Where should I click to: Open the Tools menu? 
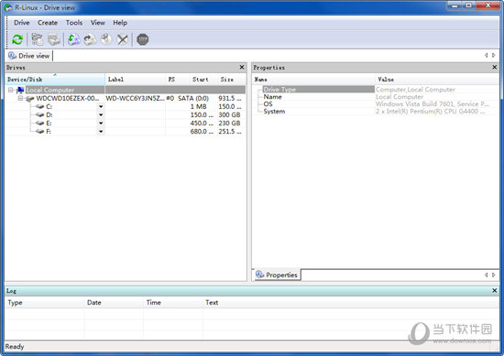coord(74,23)
